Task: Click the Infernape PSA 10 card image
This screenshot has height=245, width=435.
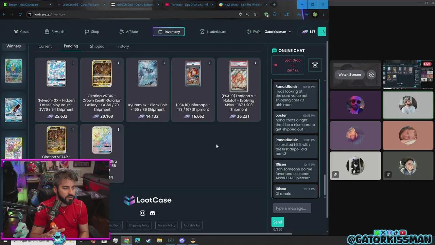Action: click(x=193, y=73)
